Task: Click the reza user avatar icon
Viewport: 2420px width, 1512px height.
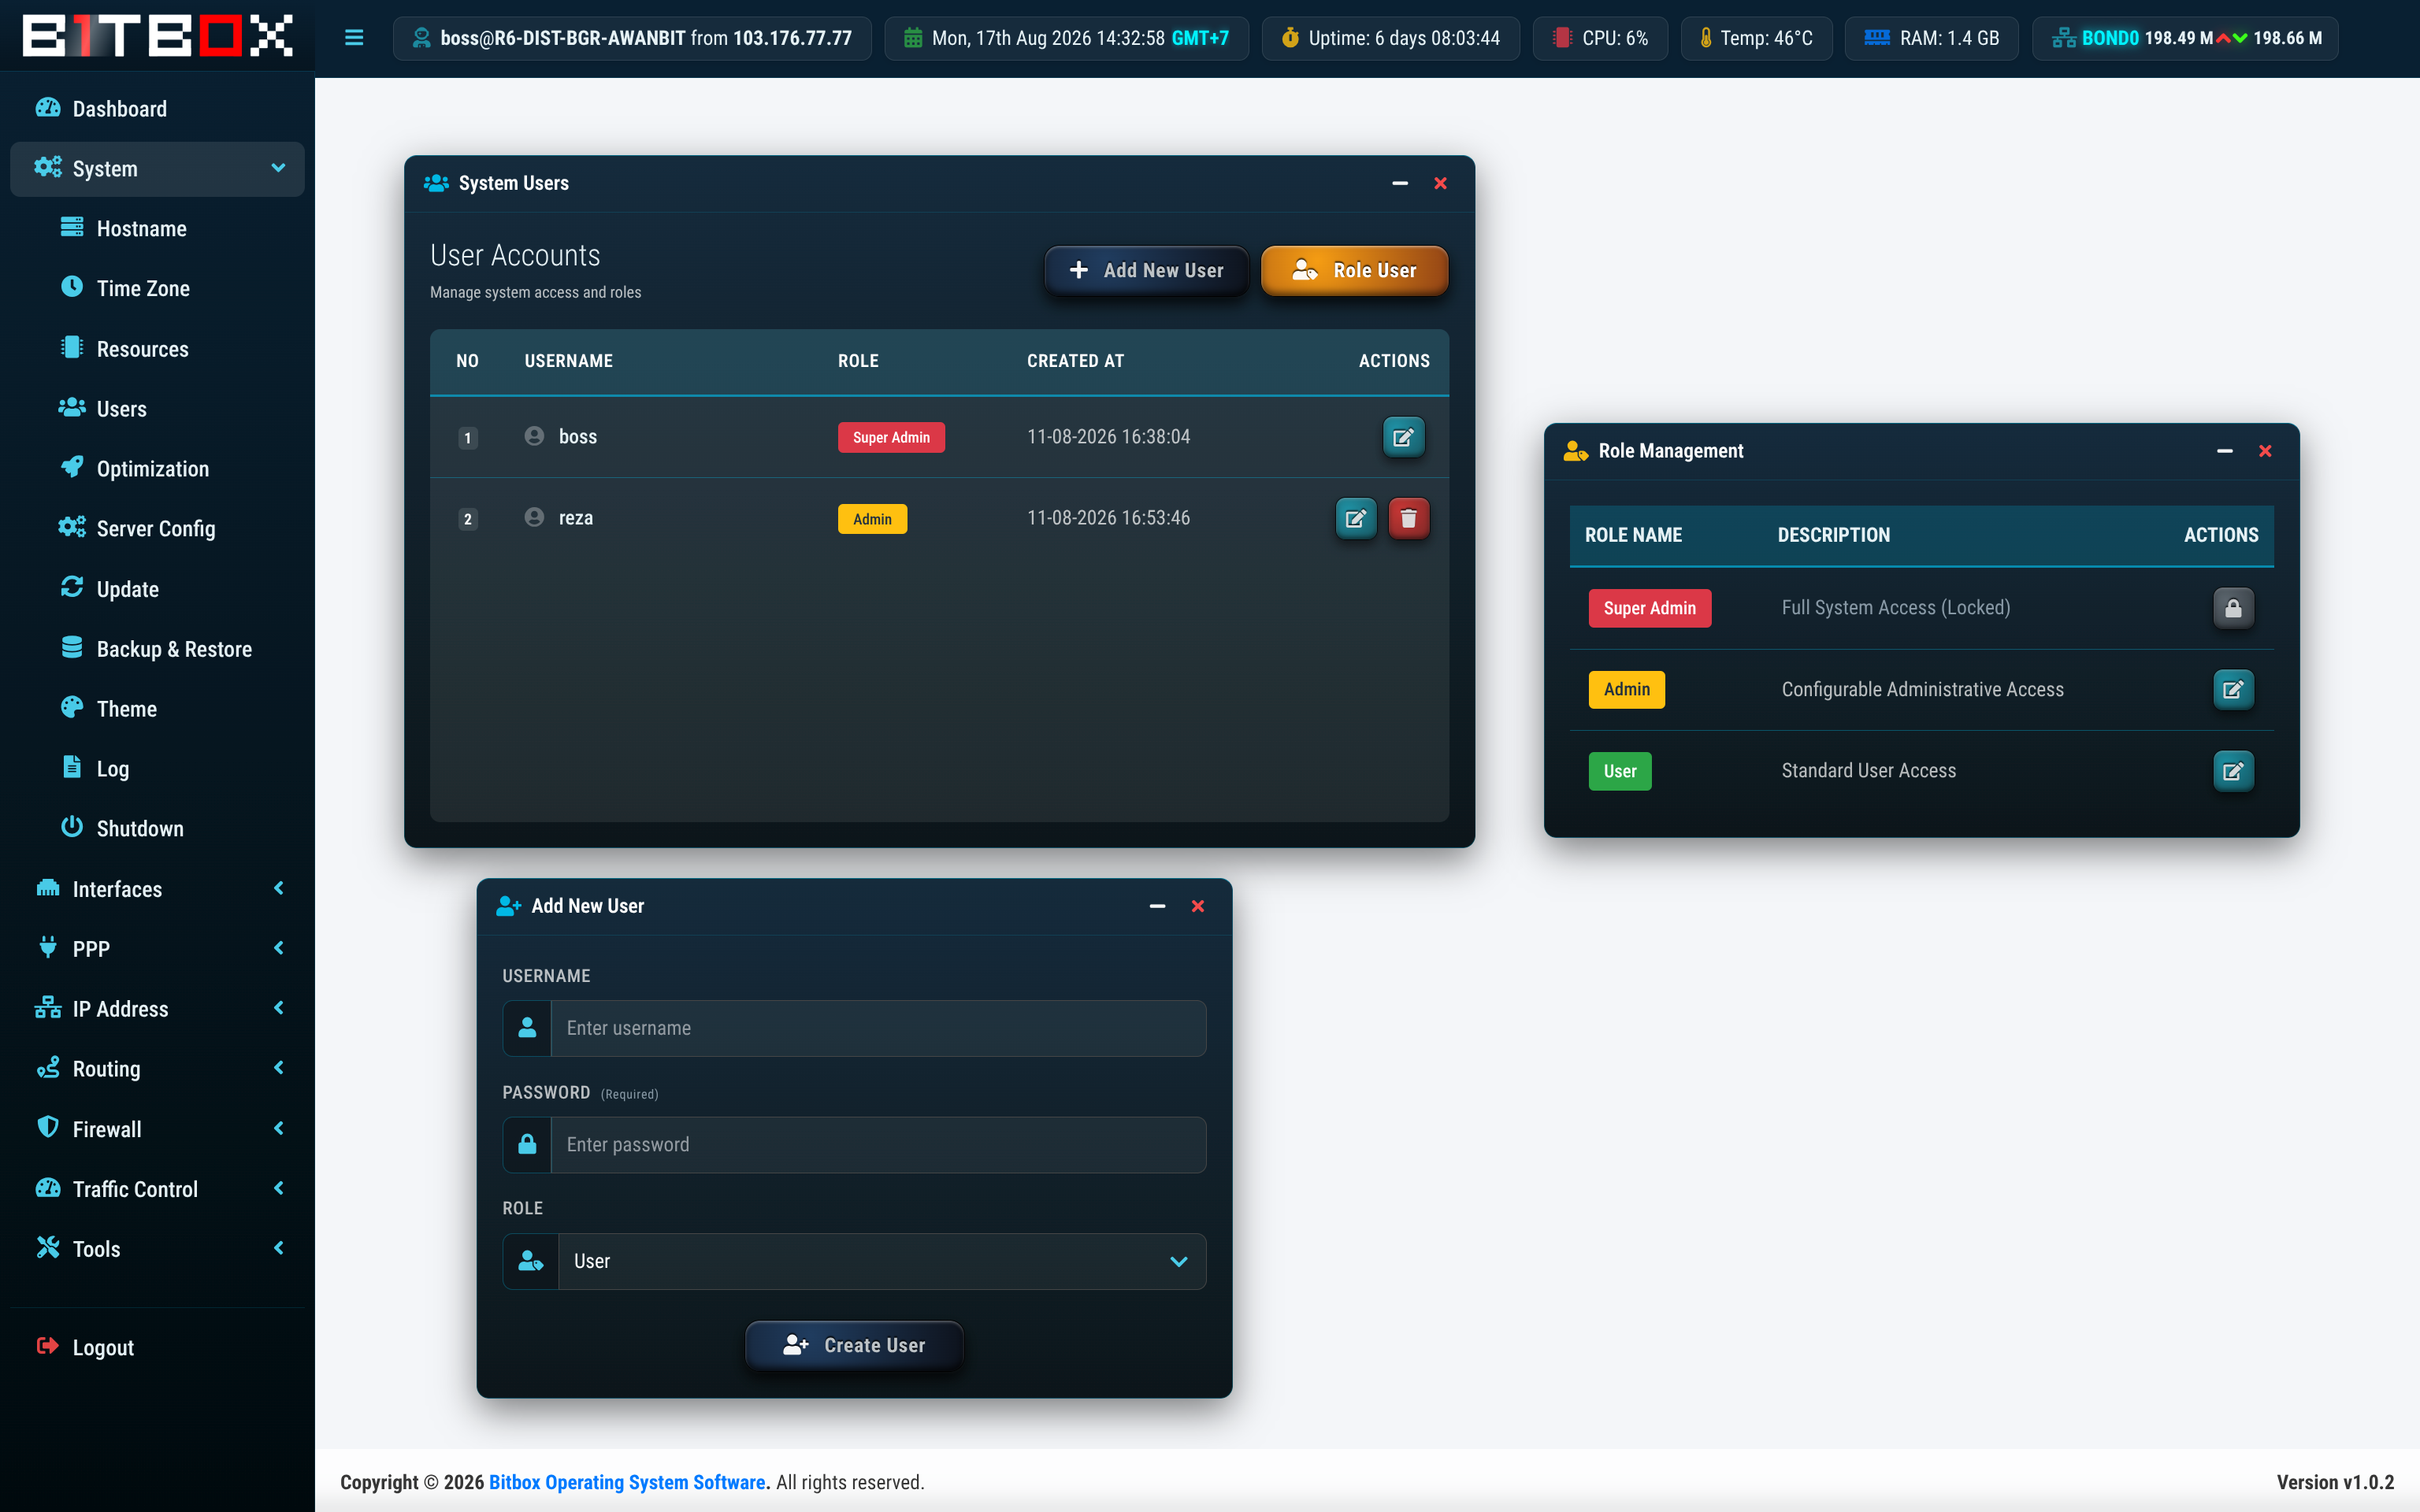Action: coord(534,517)
